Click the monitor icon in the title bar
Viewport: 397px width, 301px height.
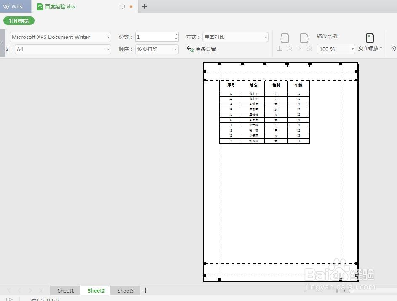tap(122, 6)
